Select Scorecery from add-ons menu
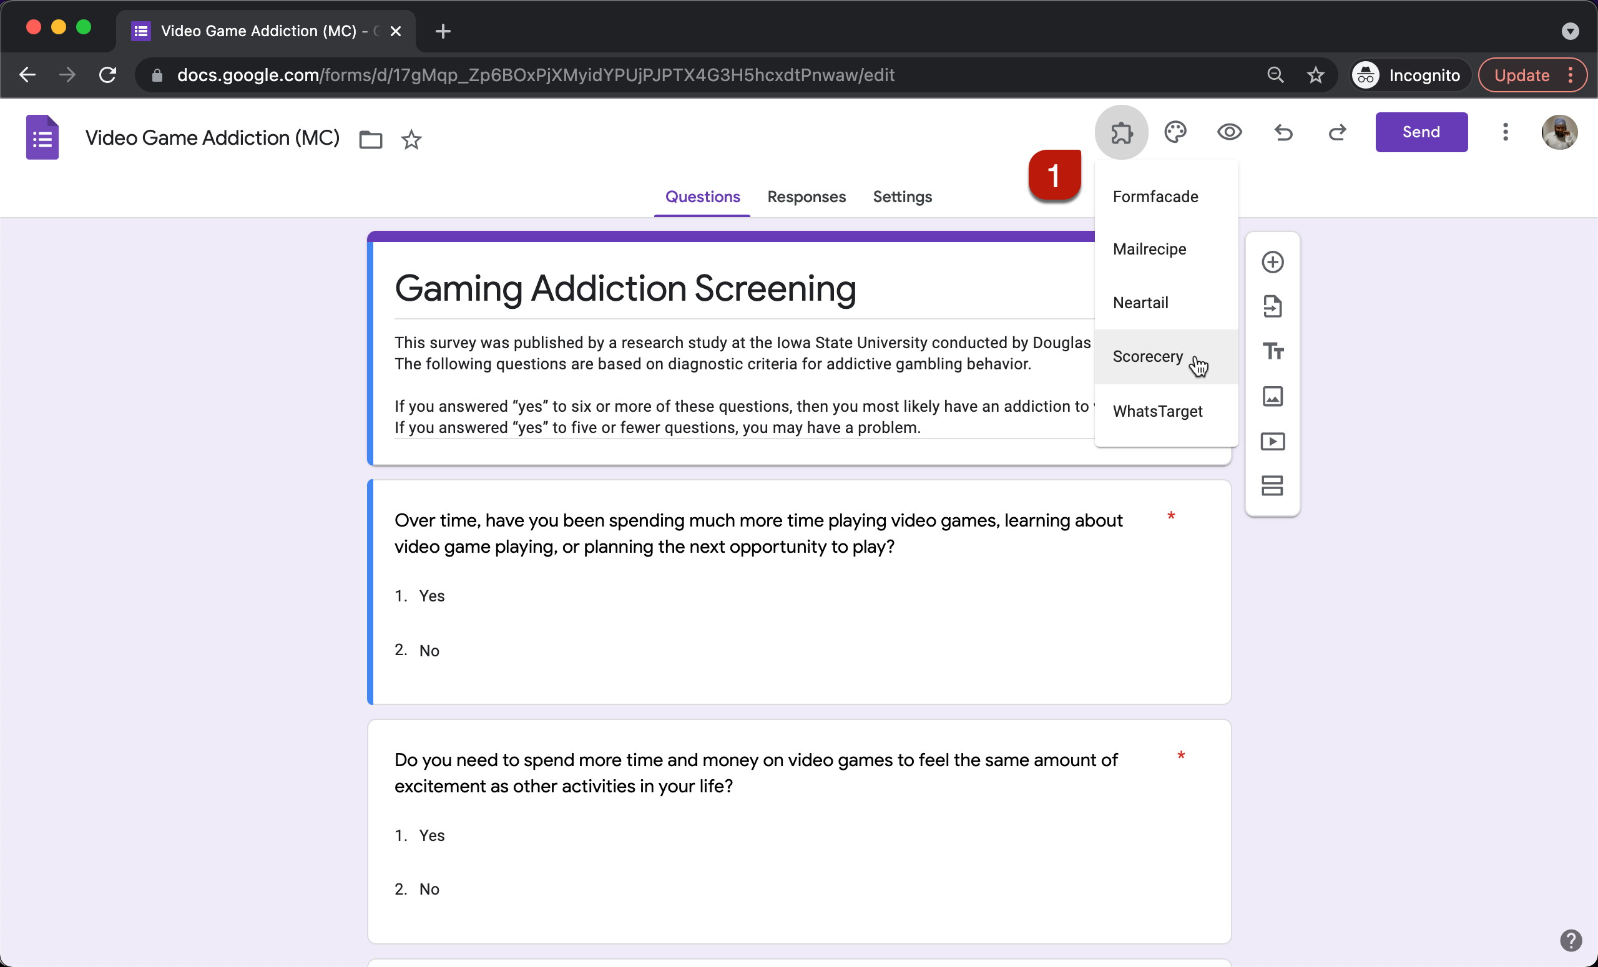Viewport: 1598px width, 967px height. pyautogui.click(x=1147, y=356)
